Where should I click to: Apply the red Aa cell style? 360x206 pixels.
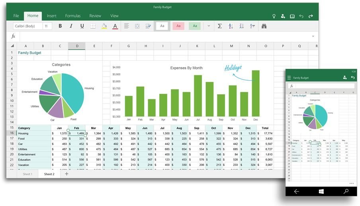coord(178,26)
